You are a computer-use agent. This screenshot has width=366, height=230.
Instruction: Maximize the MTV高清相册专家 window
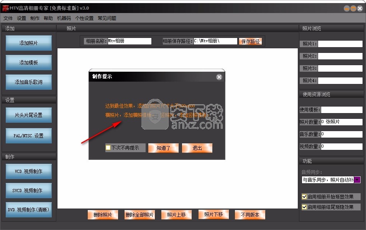pos(353,9)
